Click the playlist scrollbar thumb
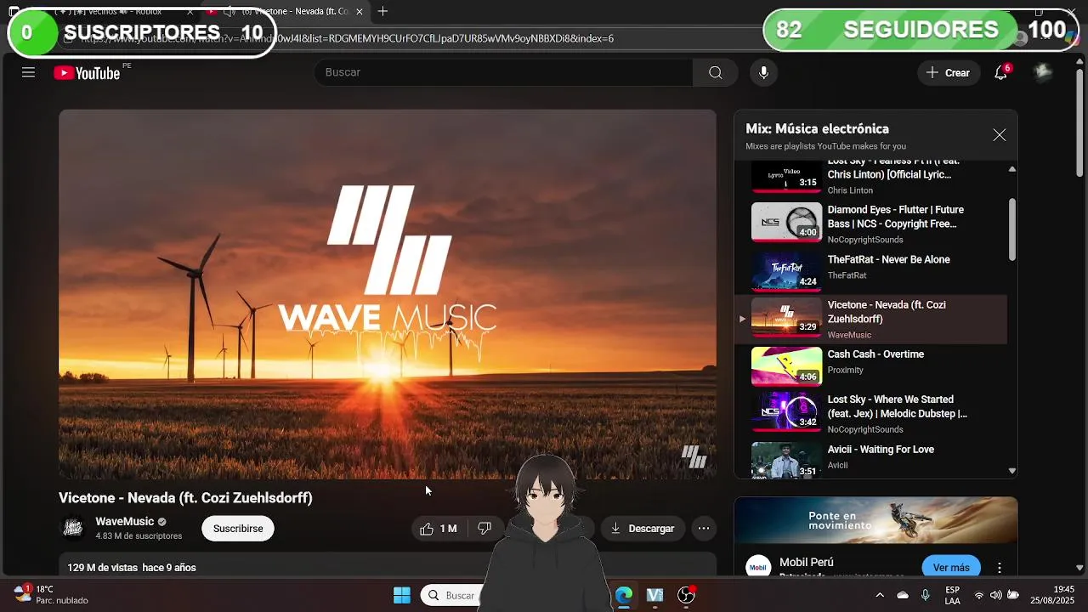1088x612 pixels. [1011, 229]
